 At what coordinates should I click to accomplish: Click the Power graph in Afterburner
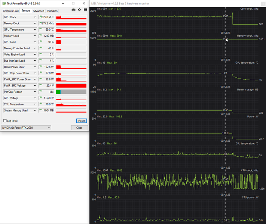click(x=178, y=129)
